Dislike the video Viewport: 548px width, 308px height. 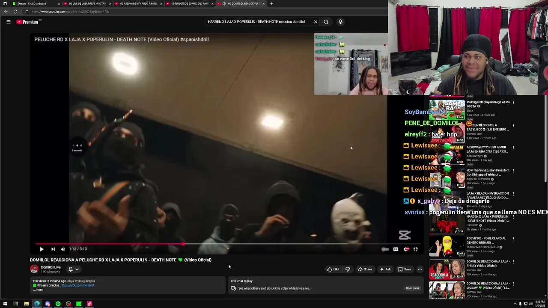tap(348, 269)
